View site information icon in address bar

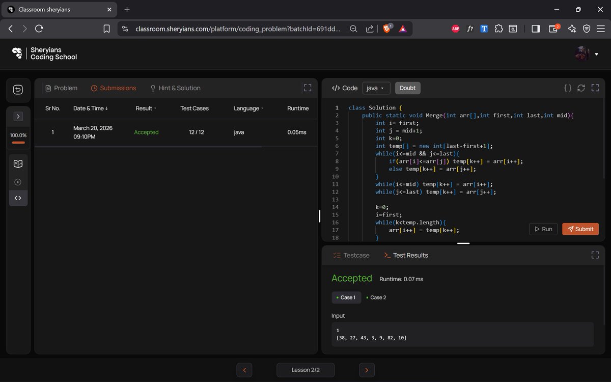(125, 29)
